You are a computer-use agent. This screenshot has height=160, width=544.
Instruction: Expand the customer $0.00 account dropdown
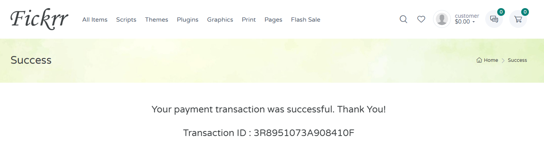[x=467, y=22]
